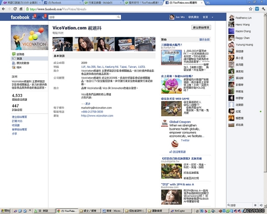Reload the page with the refresh icon
267x214 pixels.
coord(15,9)
